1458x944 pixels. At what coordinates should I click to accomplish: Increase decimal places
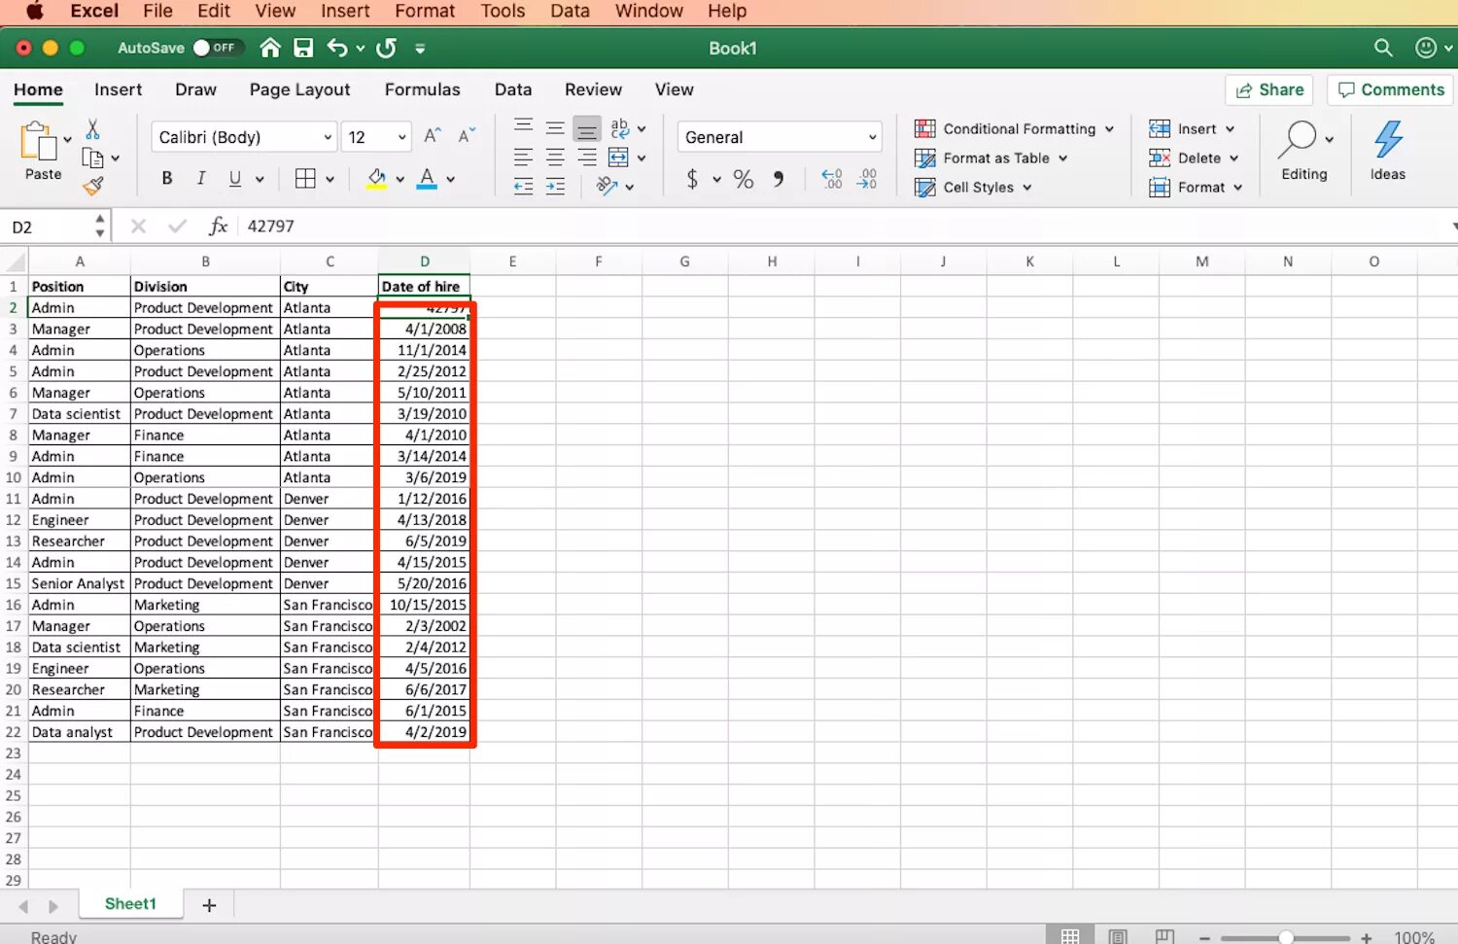[832, 179]
